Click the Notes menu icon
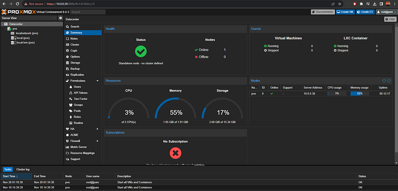Image resolution: width=398 pixels, height=191 pixels. coord(67,39)
